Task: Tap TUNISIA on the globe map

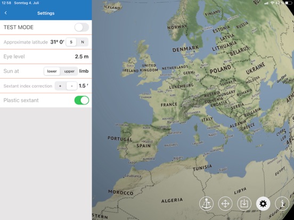Action: pos(202,167)
